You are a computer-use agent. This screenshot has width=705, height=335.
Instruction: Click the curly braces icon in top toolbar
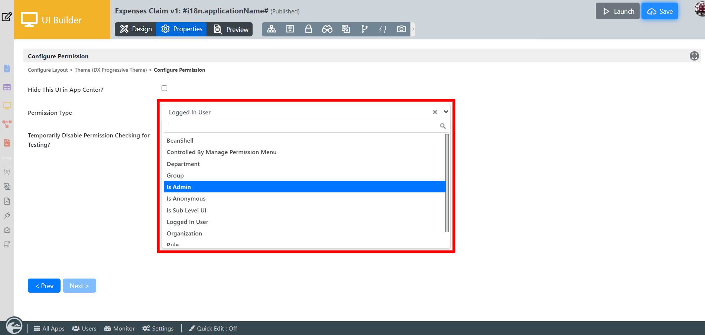point(383,29)
